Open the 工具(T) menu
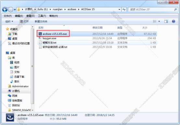The height and width of the screenshot is (125, 180). [42, 16]
